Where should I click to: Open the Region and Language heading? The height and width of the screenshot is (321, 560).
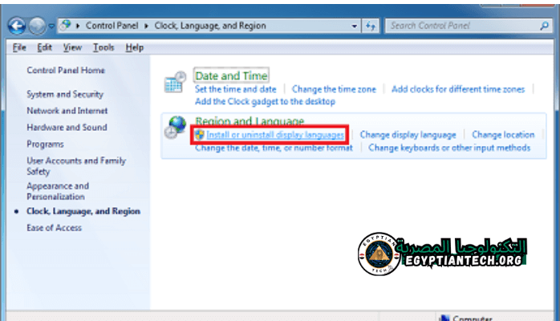tap(250, 120)
